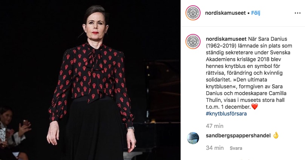Open the sandbergspappershandel commenter avatar
The width and height of the screenshot is (305, 160).
[x=193, y=138]
